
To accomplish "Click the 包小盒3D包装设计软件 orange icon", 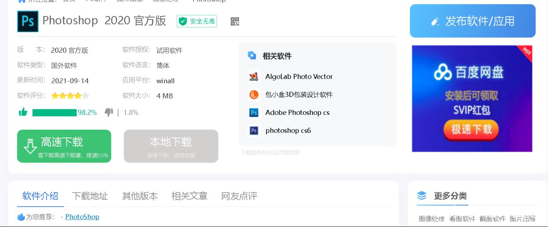I will click(x=254, y=95).
